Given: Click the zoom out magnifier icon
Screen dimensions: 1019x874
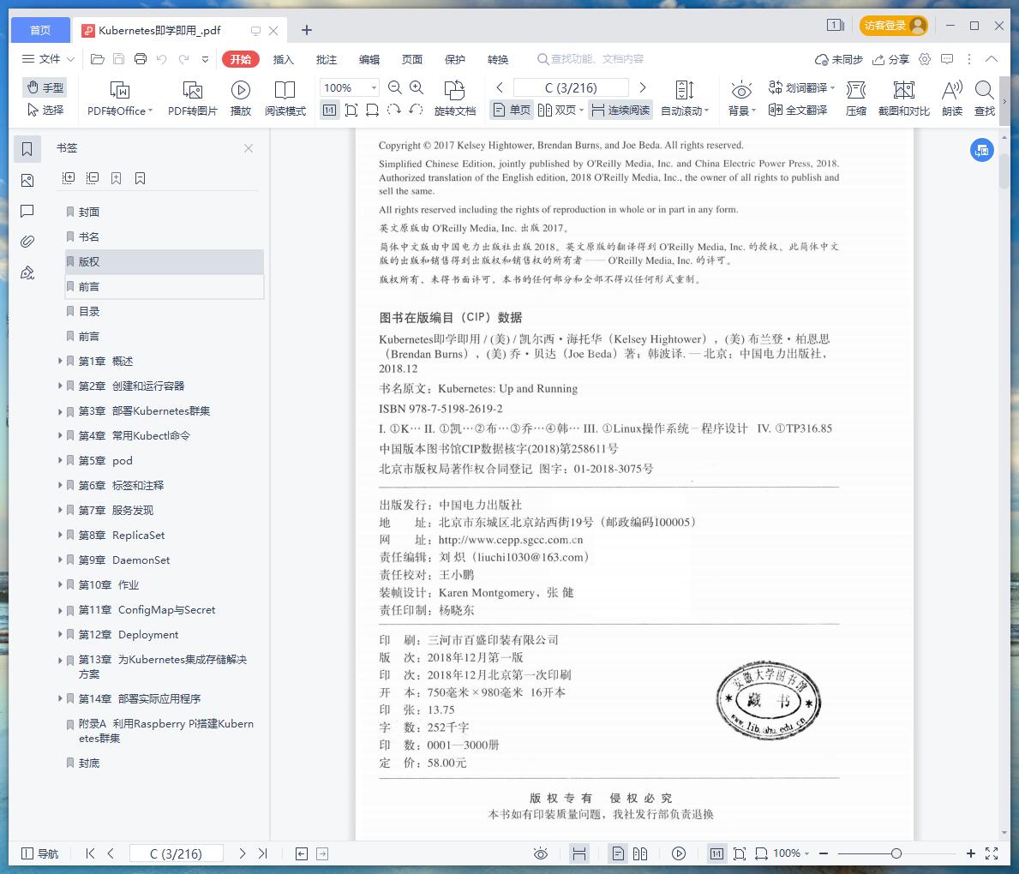Looking at the screenshot, I should [394, 87].
